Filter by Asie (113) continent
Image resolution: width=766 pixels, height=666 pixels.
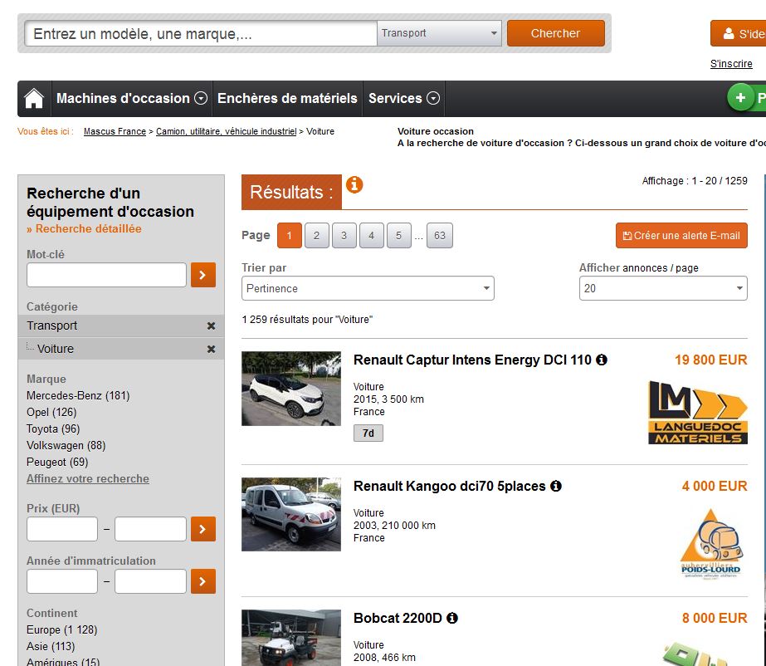(51, 646)
